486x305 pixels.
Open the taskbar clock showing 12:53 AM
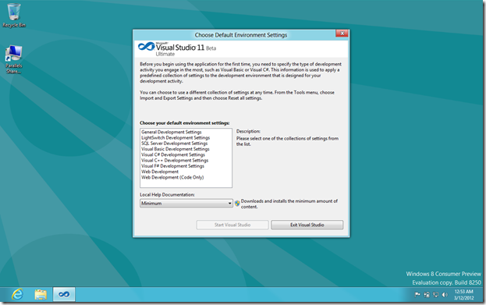pyautogui.click(x=463, y=295)
